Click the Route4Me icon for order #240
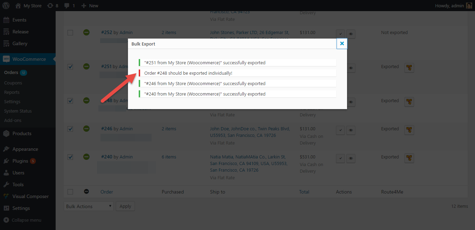The width and height of the screenshot is (475, 230). (409, 158)
